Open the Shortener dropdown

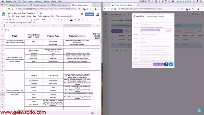(157, 59)
